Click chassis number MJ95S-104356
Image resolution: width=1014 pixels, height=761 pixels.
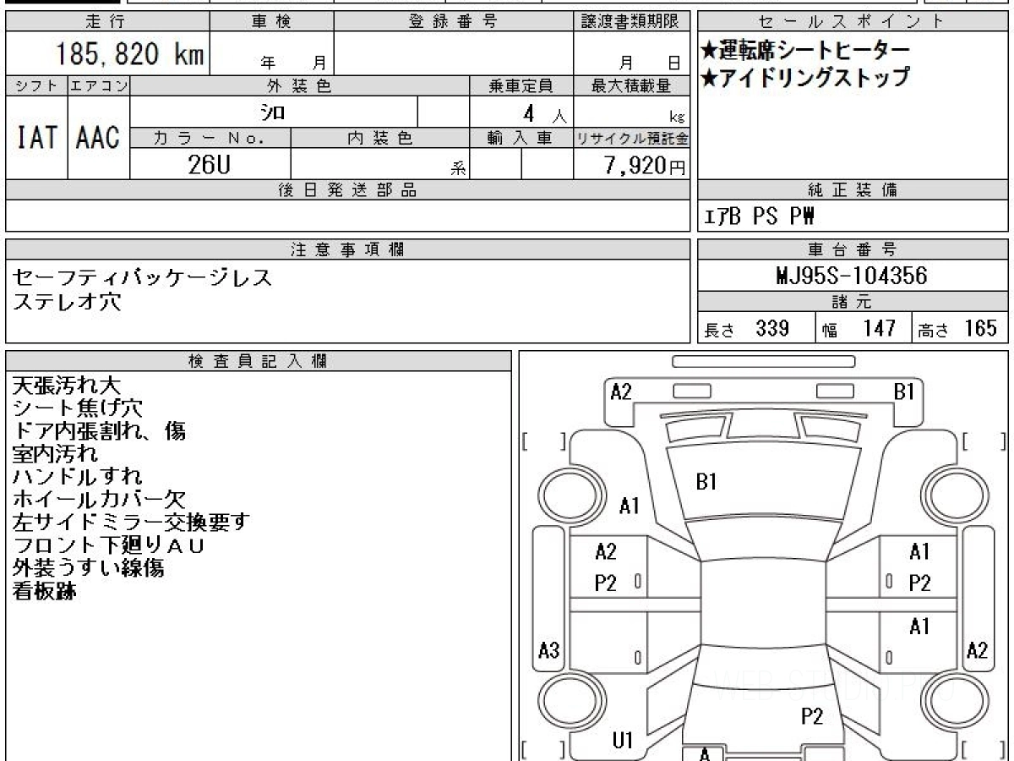pyautogui.click(x=852, y=276)
